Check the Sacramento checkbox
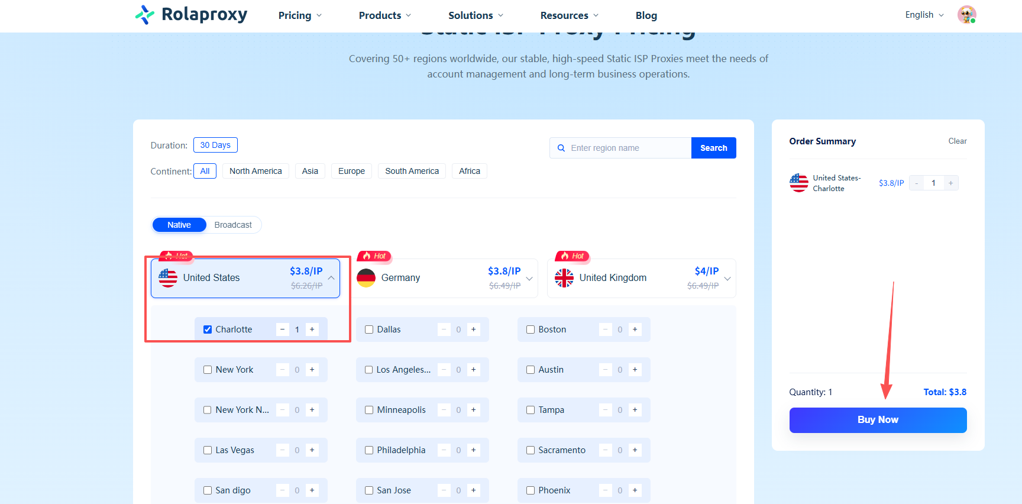Image resolution: width=1022 pixels, height=504 pixels. coord(531,450)
